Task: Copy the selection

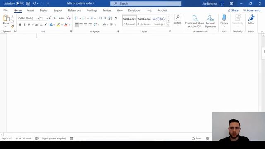Action: point(12,22)
